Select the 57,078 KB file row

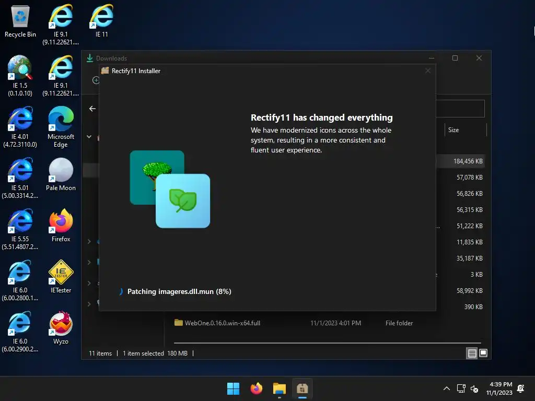[460, 178]
